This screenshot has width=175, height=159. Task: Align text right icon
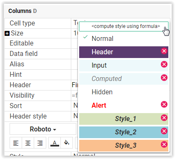[x=40, y=143]
